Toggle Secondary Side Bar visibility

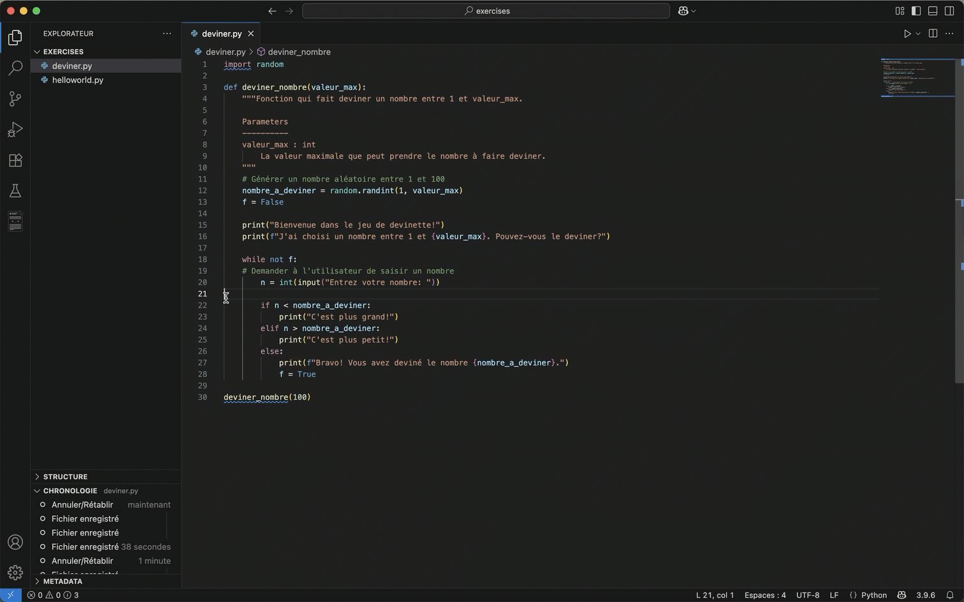tap(949, 11)
